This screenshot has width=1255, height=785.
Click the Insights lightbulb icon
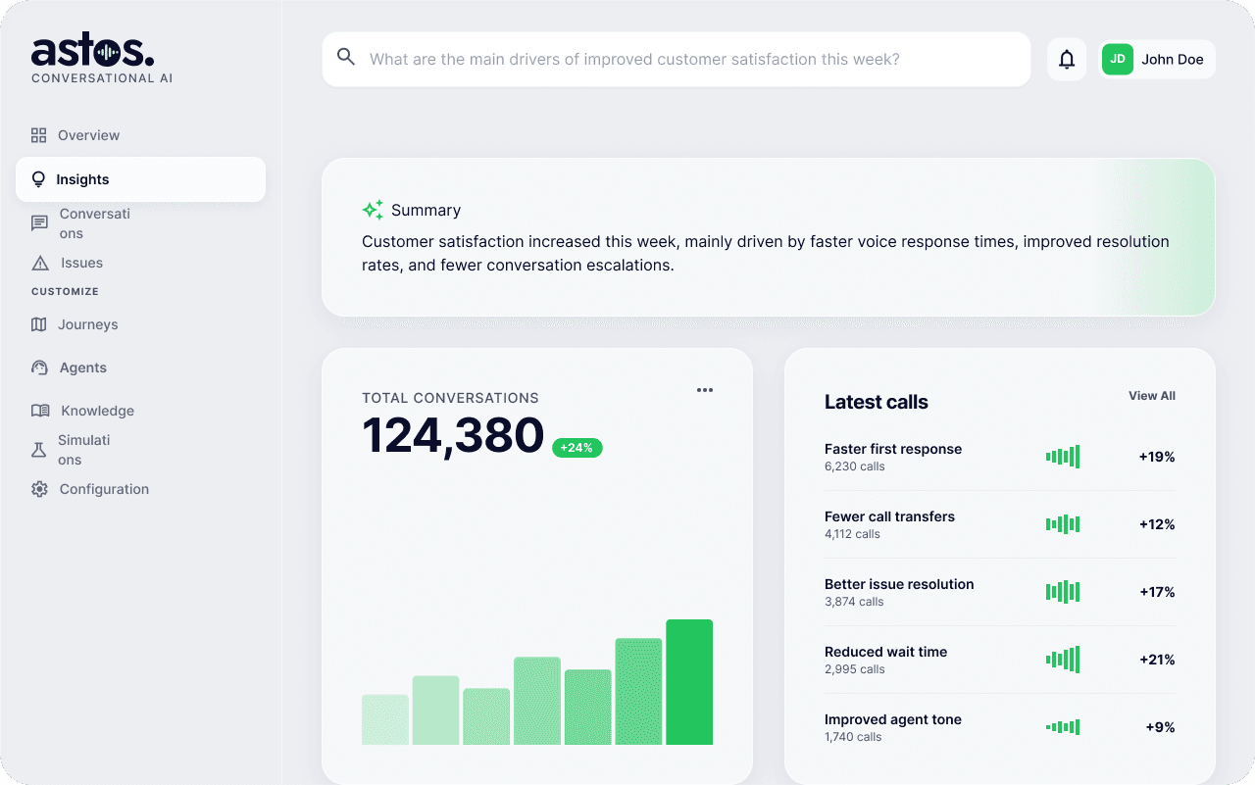pos(38,178)
